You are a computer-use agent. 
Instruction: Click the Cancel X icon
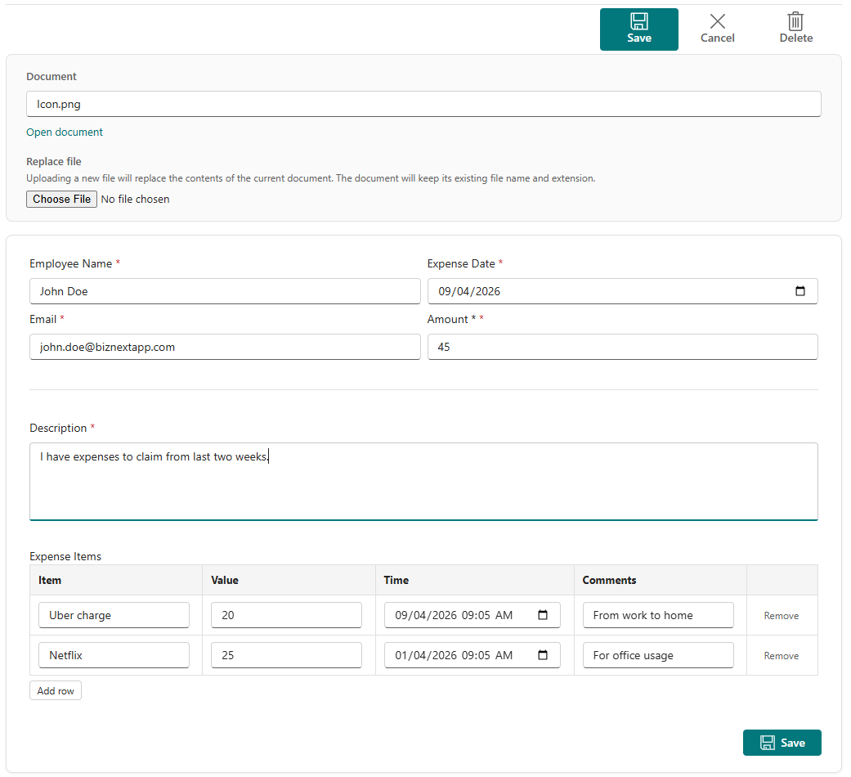[x=717, y=21]
